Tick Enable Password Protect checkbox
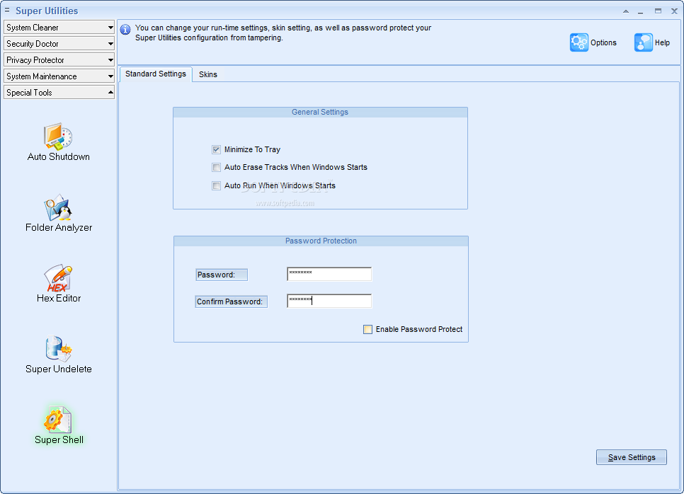This screenshot has width=684, height=494. (367, 329)
